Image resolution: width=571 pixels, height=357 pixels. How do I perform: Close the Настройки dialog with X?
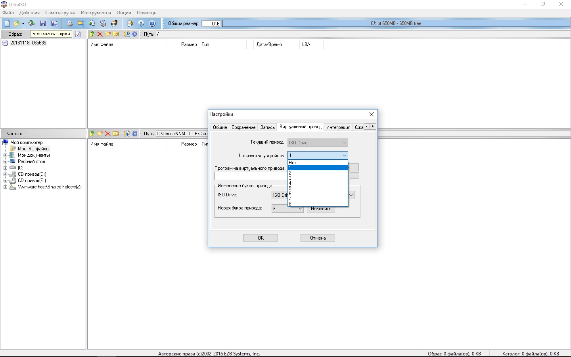(372, 114)
